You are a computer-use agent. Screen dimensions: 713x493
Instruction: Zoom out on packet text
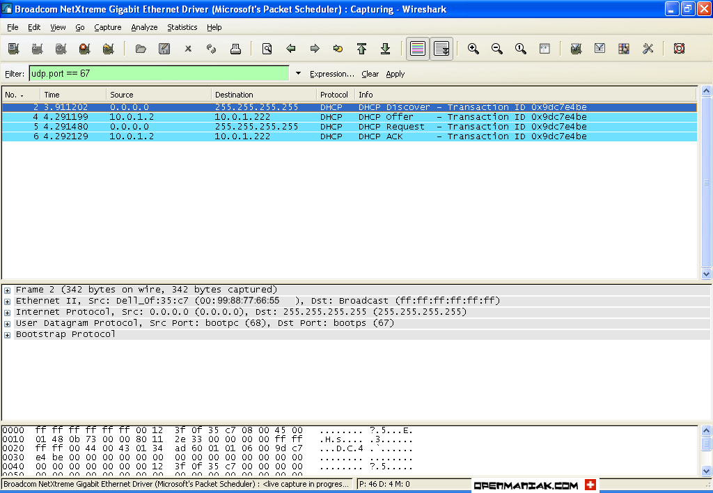[x=497, y=49]
